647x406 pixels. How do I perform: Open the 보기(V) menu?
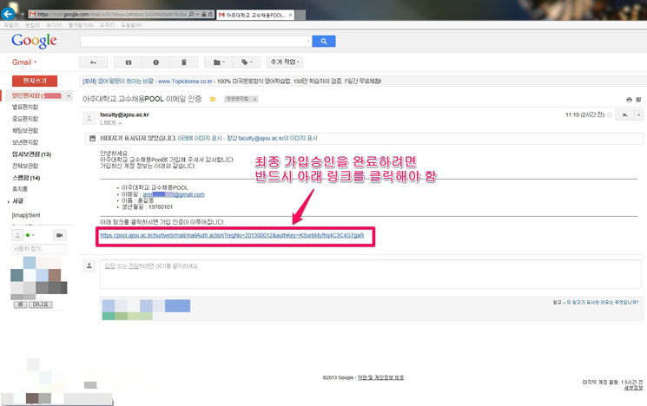click(x=54, y=25)
